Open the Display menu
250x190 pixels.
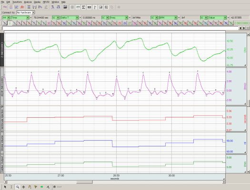pyautogui.click(x=37, y=2)
